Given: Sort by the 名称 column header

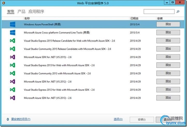Looking at the screenshot, I should coord(76,18).
